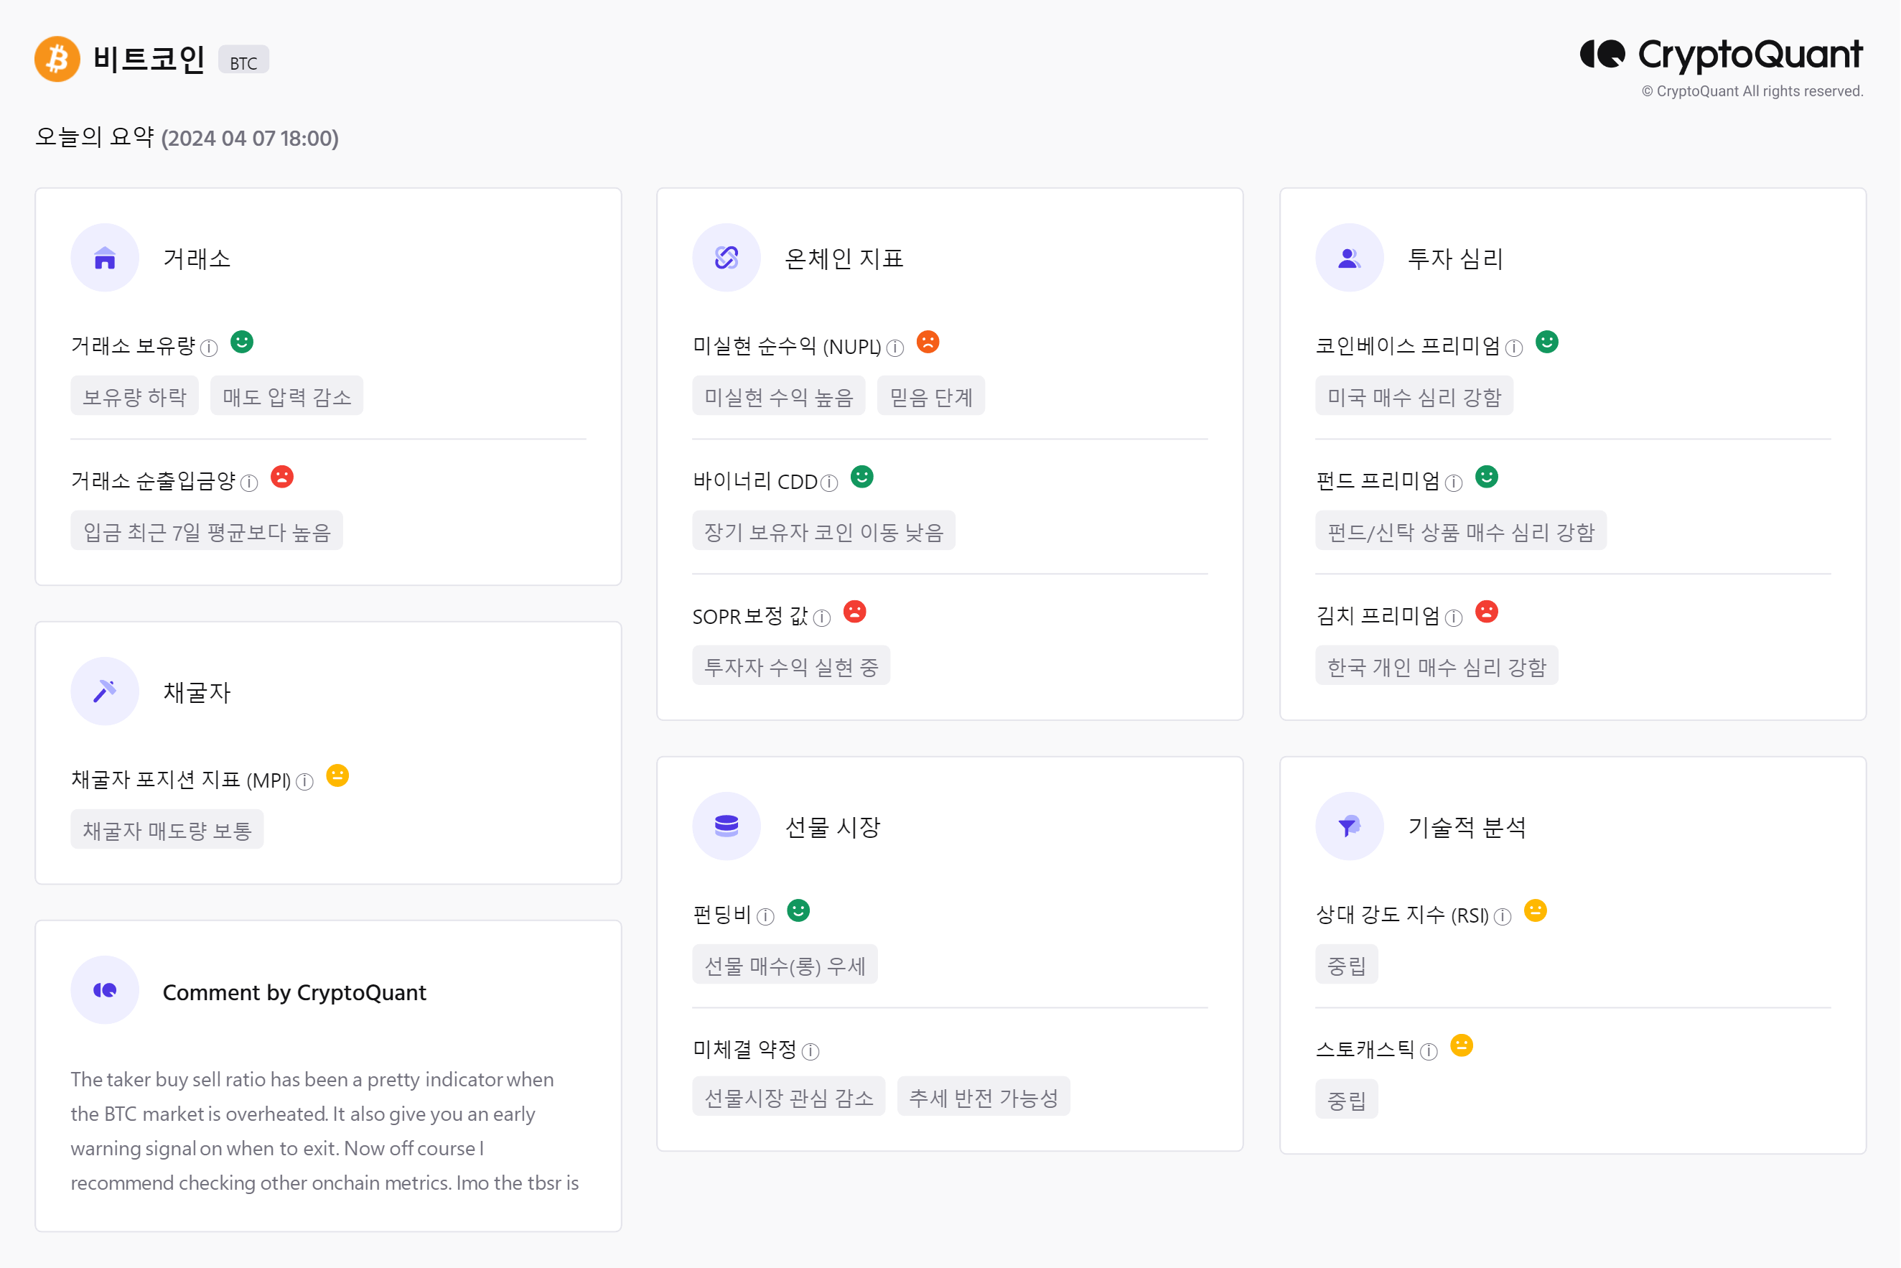Viewport: 1901px width, 1268px height.
Task: Select the 선물시장 관심 감소 tag
Action: coord(789,1096)
